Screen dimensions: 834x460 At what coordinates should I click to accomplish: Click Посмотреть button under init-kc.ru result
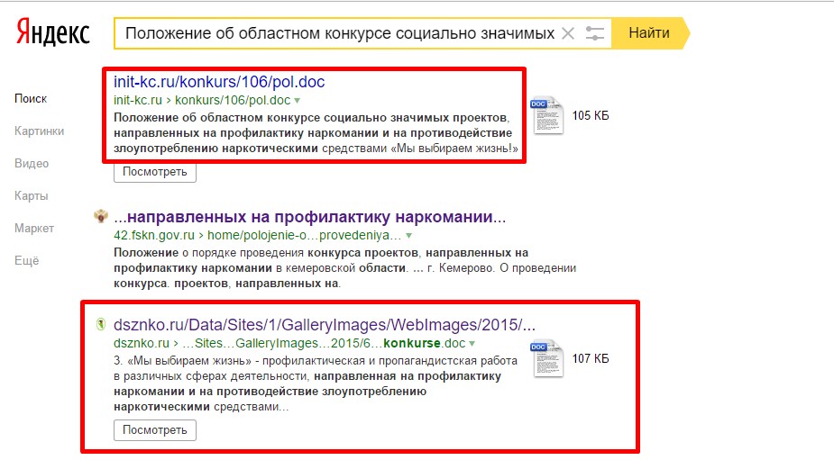click(x=155, y=172)
